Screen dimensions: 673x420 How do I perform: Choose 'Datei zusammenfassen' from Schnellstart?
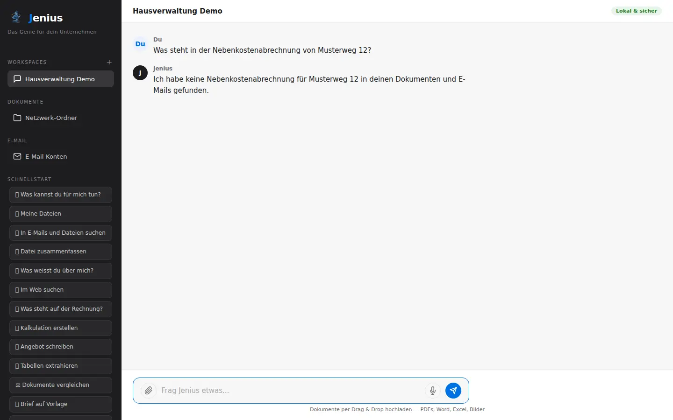click(60, 252)
